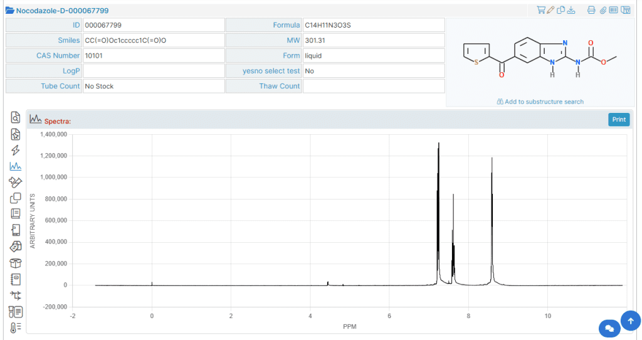Click the pencil edit icon
This screenshot has width=642, height=340.
[550, 10]
